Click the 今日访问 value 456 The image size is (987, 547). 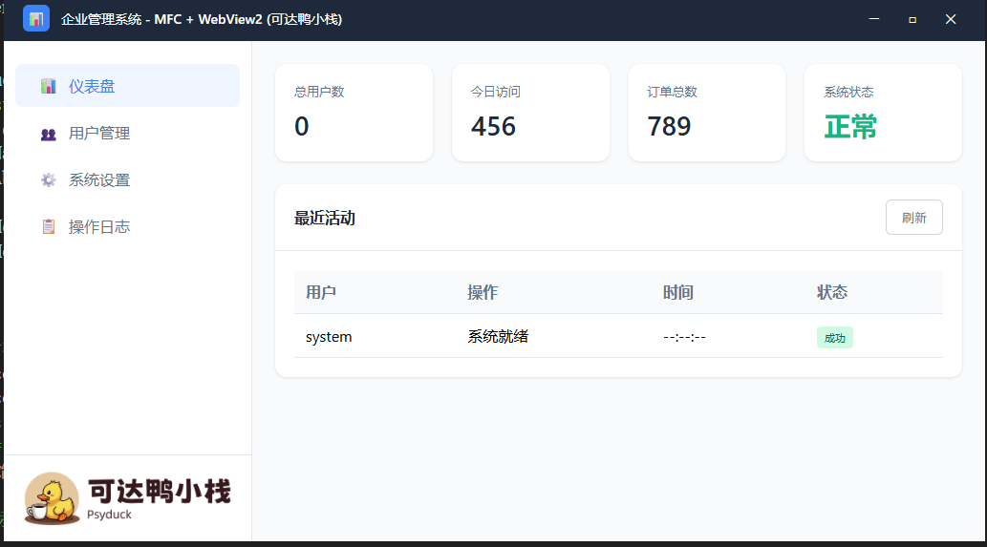493,126
